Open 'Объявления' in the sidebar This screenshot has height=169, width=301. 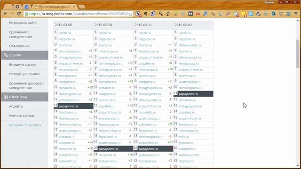point(19,46)
